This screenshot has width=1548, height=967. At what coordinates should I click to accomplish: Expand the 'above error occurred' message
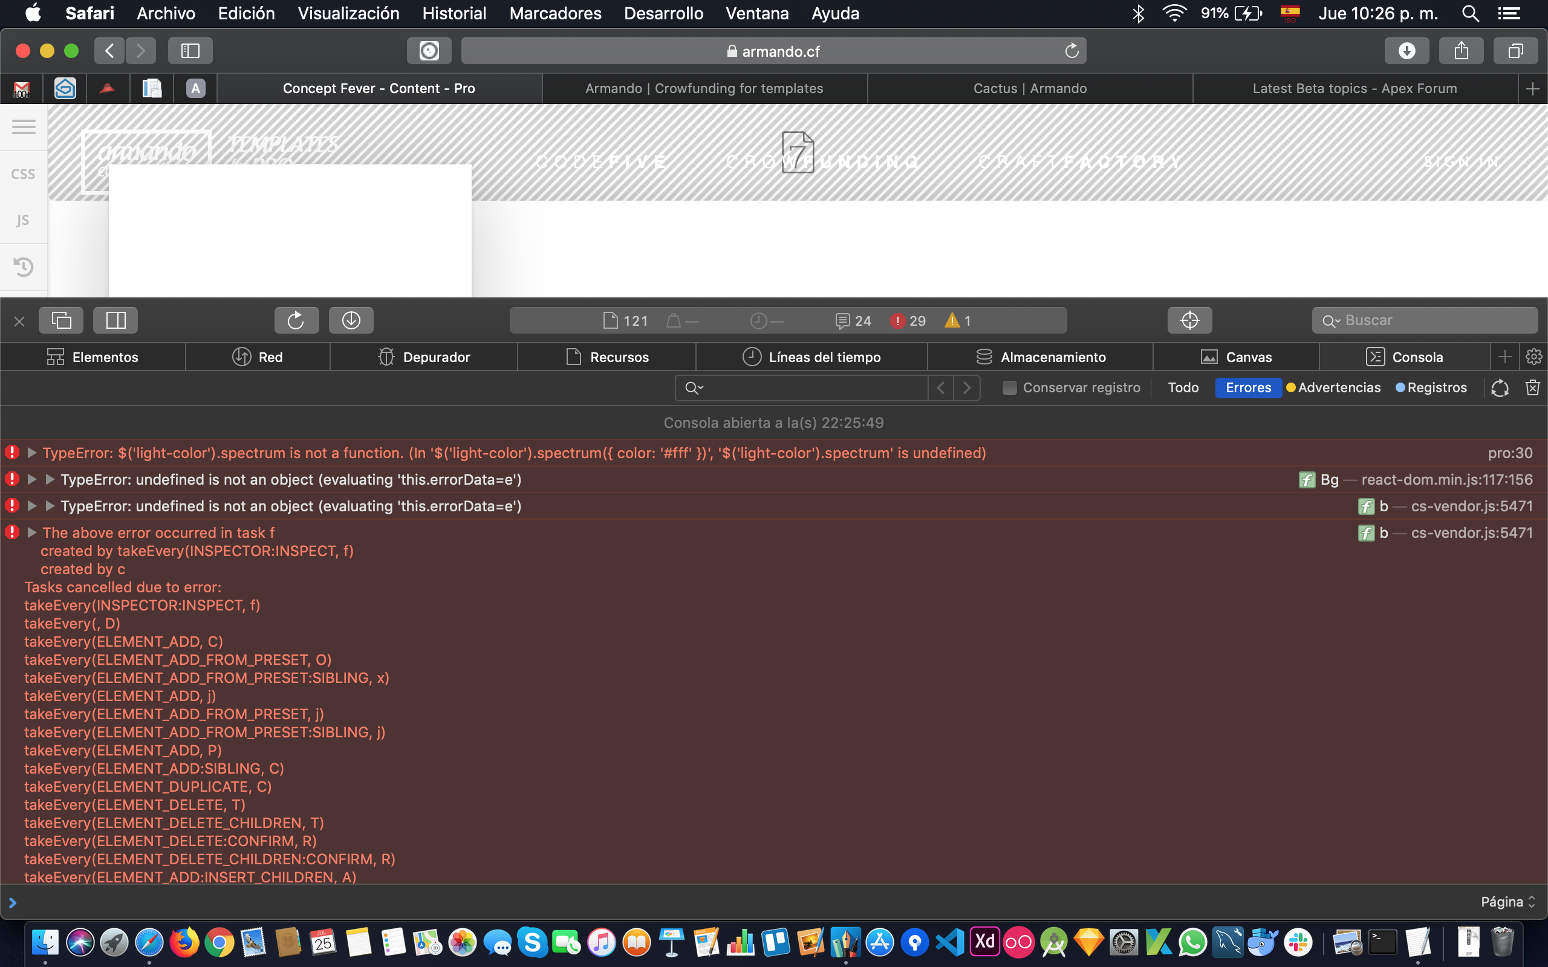coord(31,532)
